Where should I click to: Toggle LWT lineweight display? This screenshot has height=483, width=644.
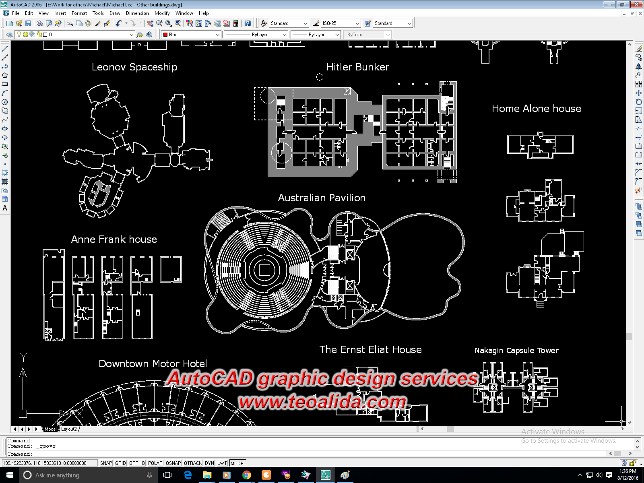tap(222, 463)
